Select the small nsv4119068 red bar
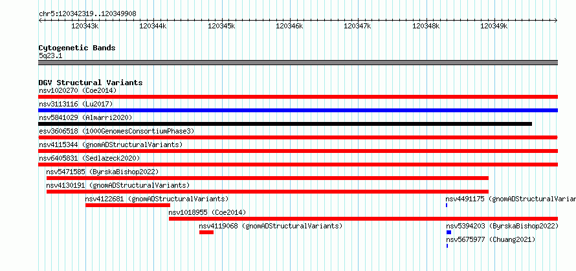576x271 pixels. coord(206,232)
